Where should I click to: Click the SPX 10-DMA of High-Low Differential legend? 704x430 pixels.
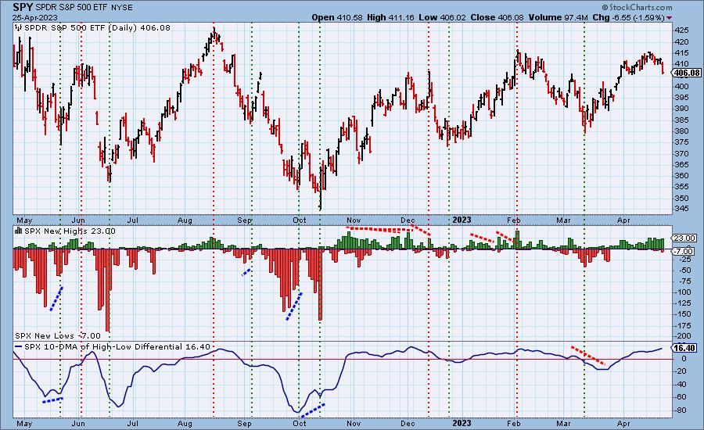(117, 346)
